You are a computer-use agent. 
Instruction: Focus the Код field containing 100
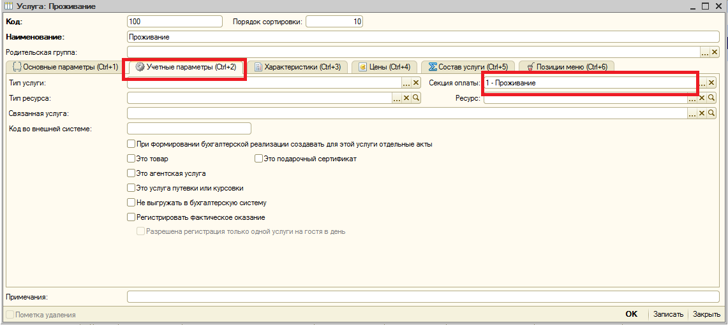pyautogui.click(x=175, y=22)
